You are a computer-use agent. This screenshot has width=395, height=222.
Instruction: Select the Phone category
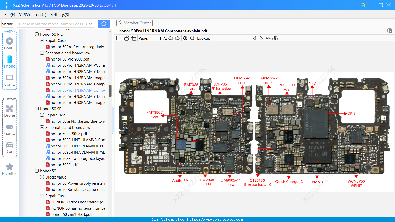pyautogui.click(x=10, y=62)
